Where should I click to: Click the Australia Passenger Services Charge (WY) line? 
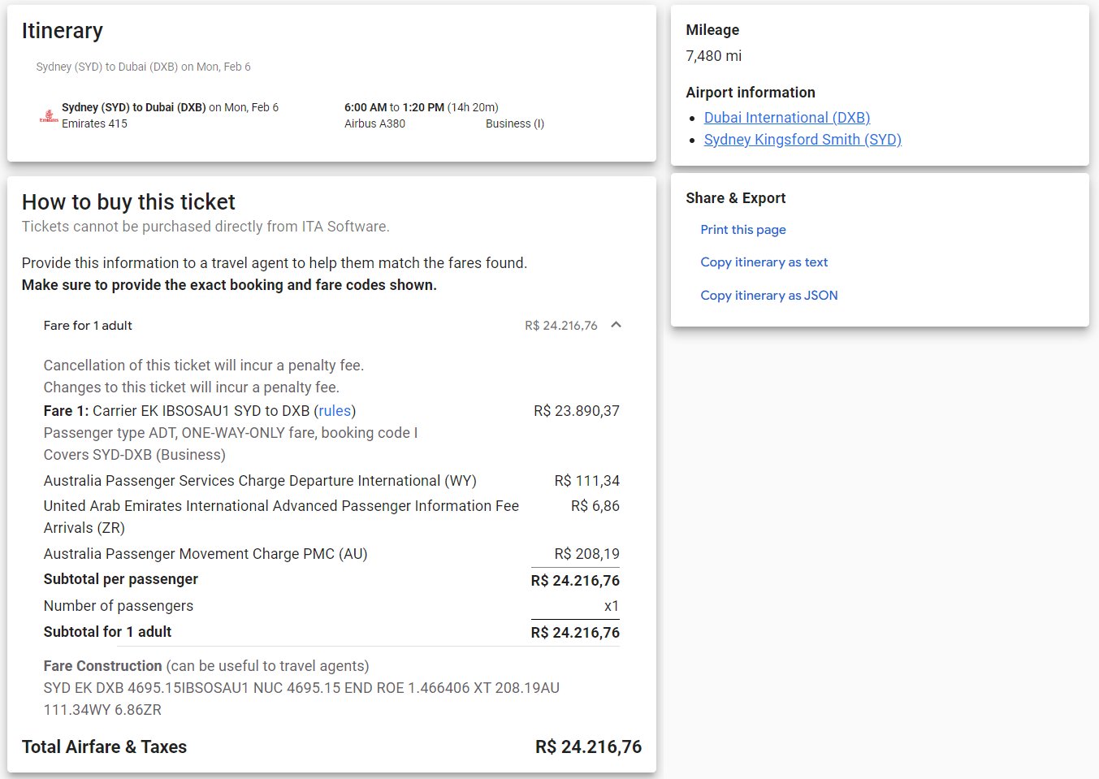[260, 481]
